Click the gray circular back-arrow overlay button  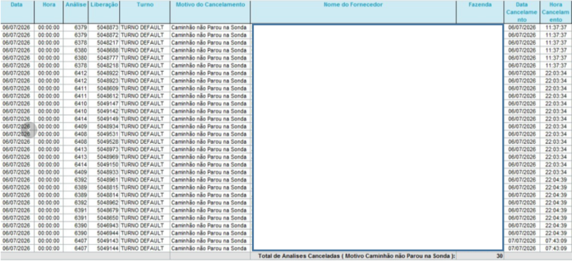(x=29, y=130)
